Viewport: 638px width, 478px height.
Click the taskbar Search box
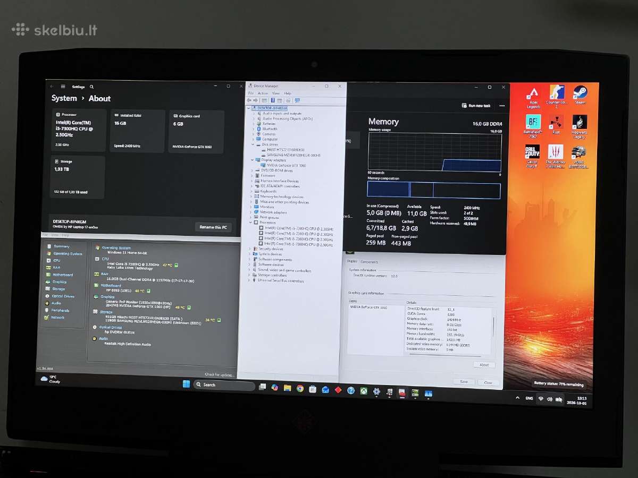[224, 385]
